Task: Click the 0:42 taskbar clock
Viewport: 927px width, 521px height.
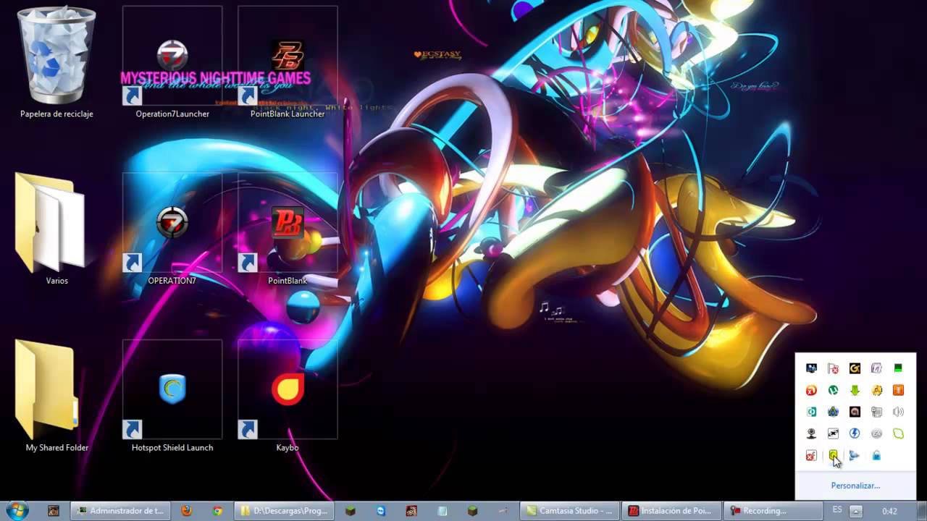Action: coord(889,511)
